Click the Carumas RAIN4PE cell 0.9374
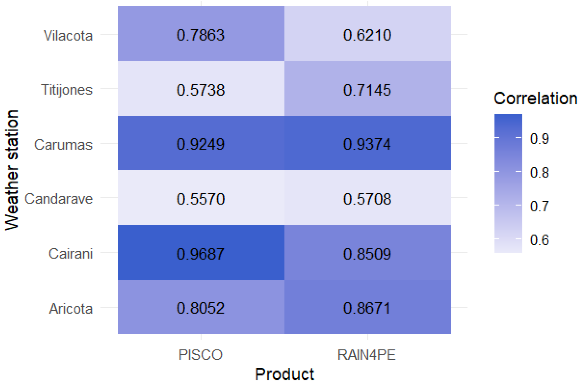The width and height of the screenshot is (583, 386). [x=367, y=144]
